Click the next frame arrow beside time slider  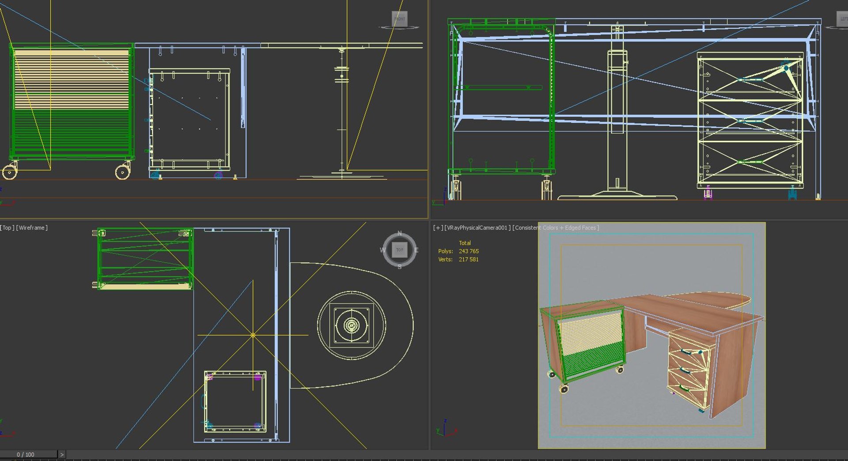coord(62,454)
